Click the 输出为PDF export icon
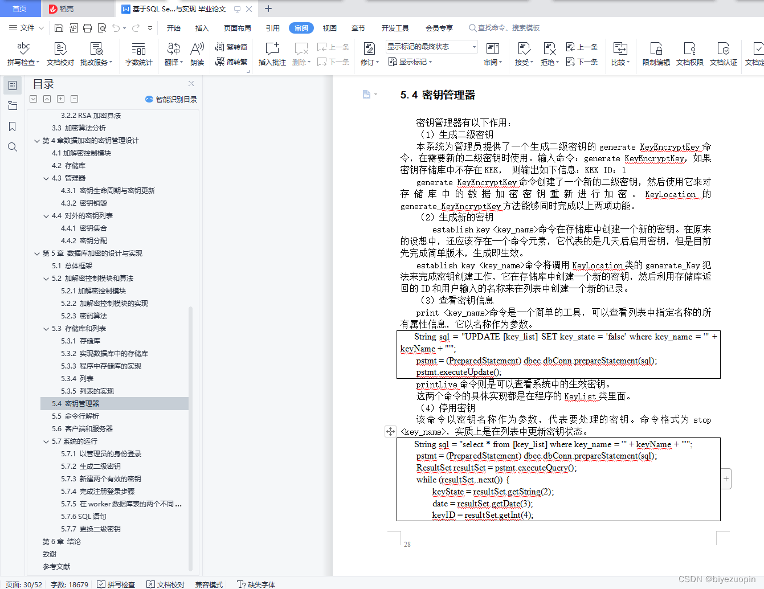The height and width of the screenshot is (589, 764). pos(73,27)
